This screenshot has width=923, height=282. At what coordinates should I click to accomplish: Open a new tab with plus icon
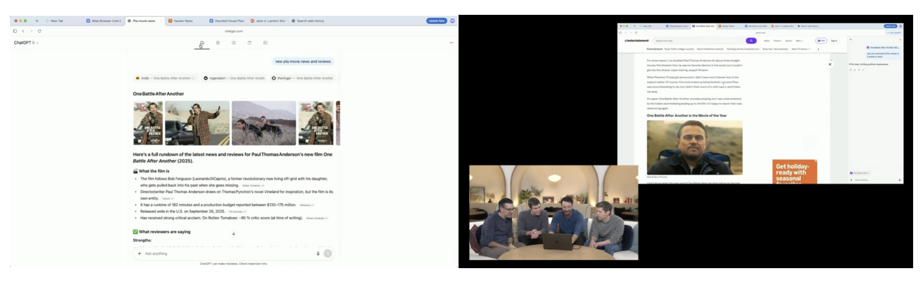tap(37, 21)
